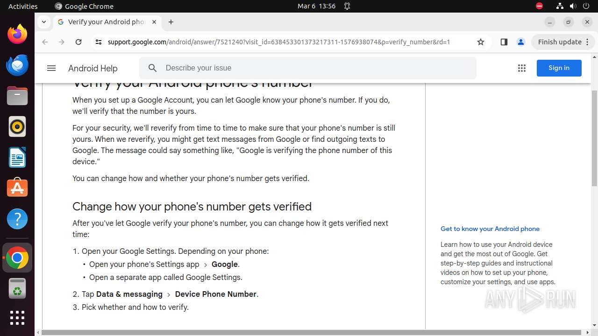Click the blue Sign in button
Screen dimensions: 598x336
pos(559,68)
